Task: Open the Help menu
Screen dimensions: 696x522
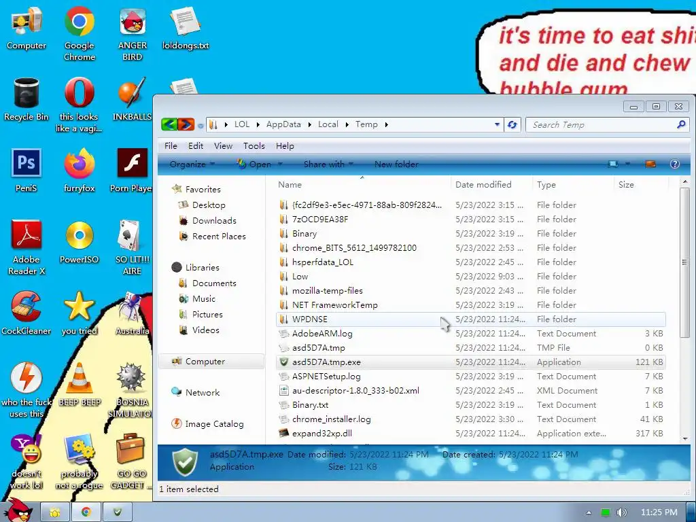Action: pyautogui.click(x=285, y=146)
